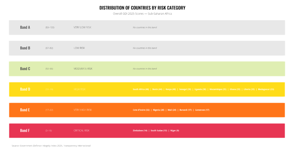Click the CRITICAL RISK label

pyautogui.click(x=82, y=131)
